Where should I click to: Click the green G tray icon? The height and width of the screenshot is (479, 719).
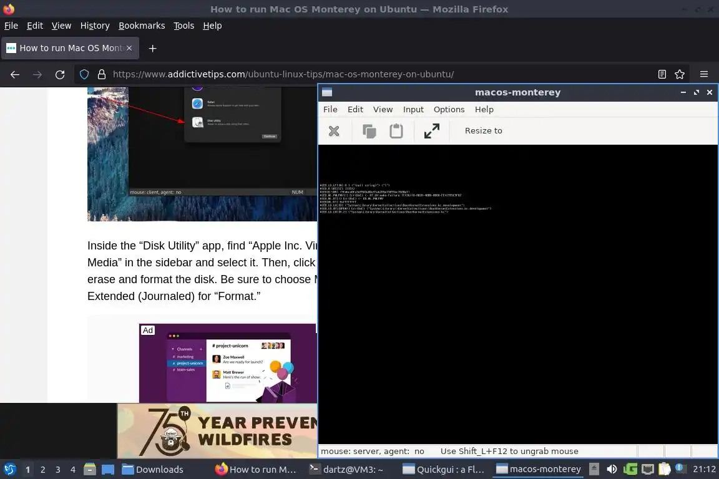pos(630,469)
